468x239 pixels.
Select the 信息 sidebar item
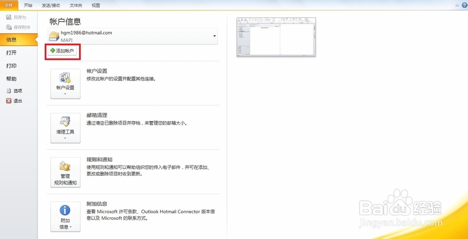click(x=18, y=39)
